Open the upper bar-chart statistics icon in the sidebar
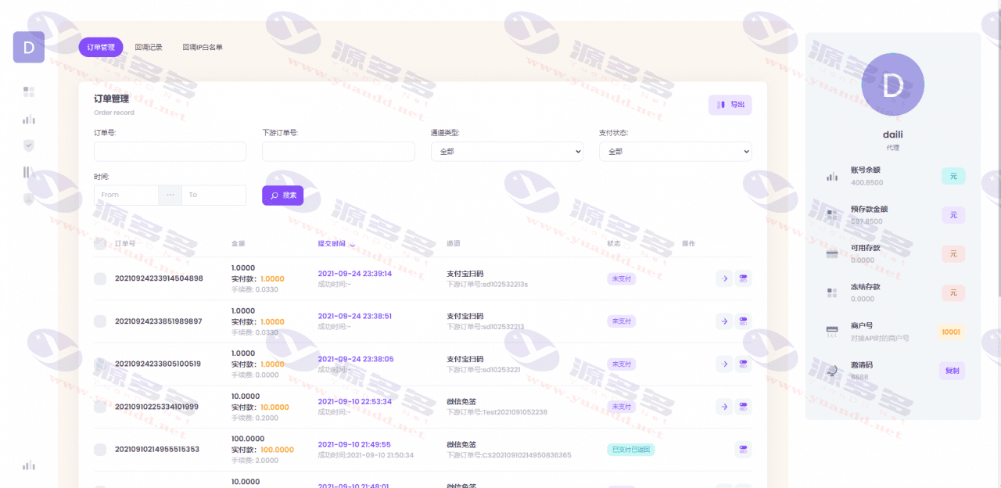 (x=29, y=120)
